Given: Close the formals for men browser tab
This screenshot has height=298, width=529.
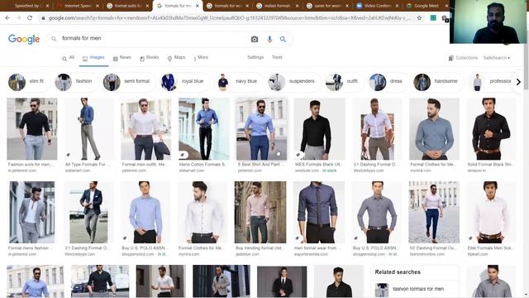Looking at the screenshot, I should pyautogui.click(x=198, y=6).
